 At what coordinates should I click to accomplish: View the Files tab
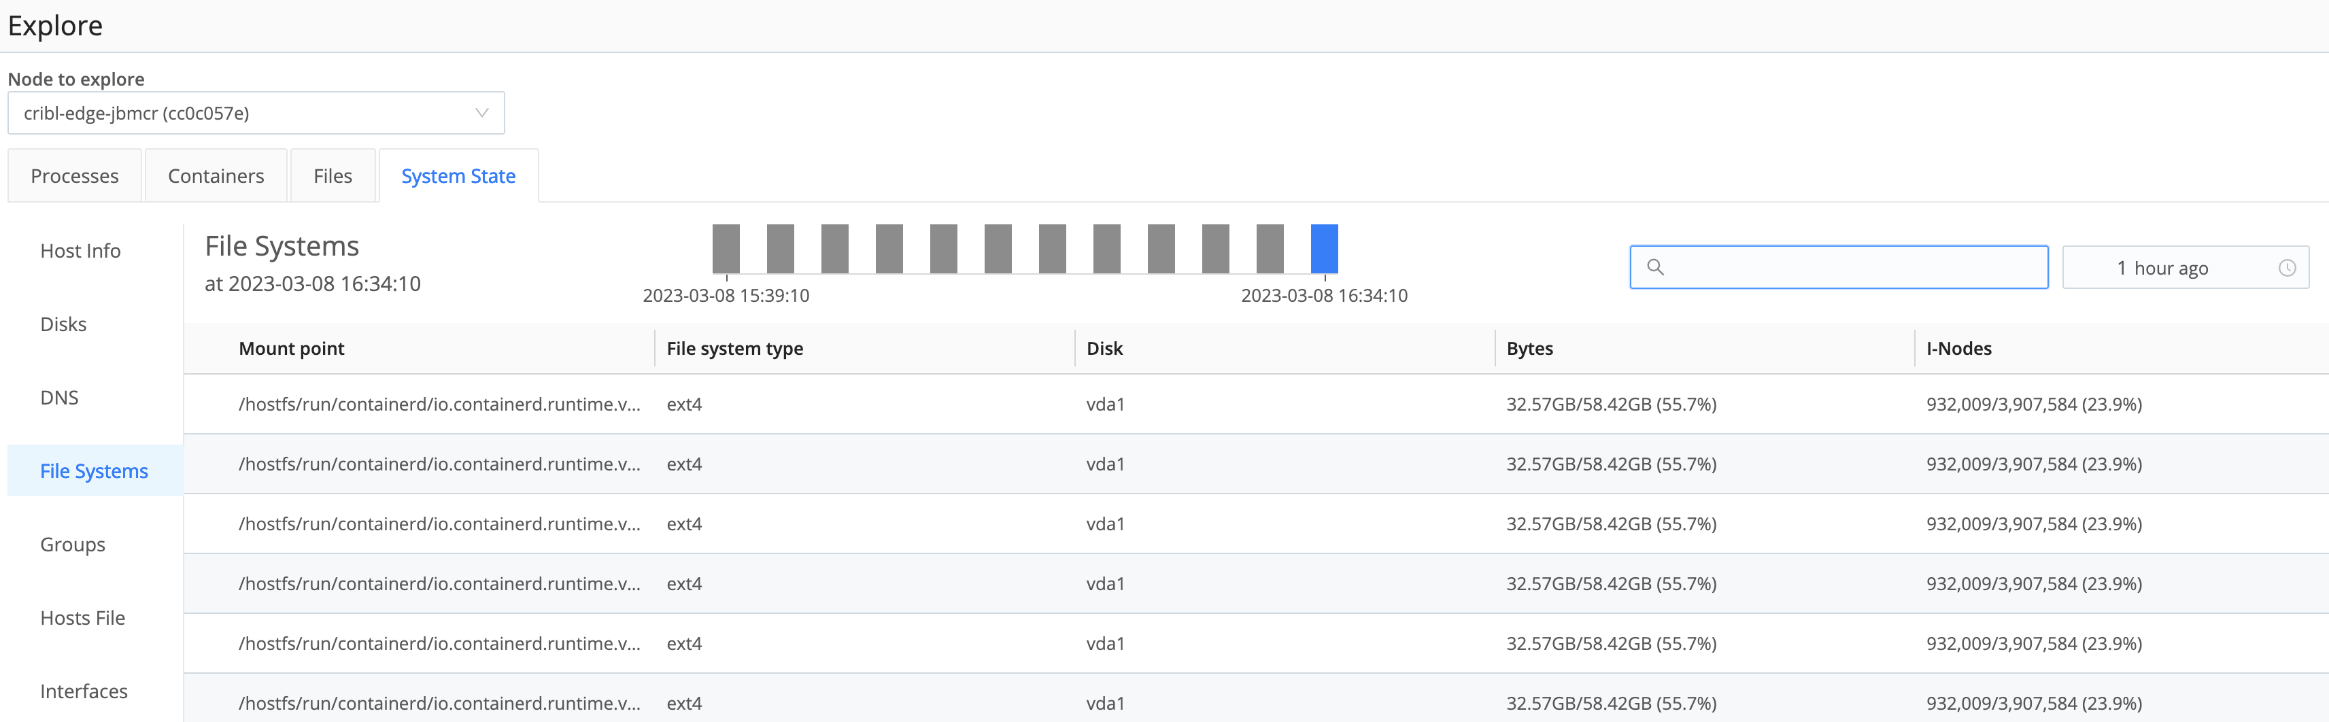pyautogui.click(x=333, y=175)
